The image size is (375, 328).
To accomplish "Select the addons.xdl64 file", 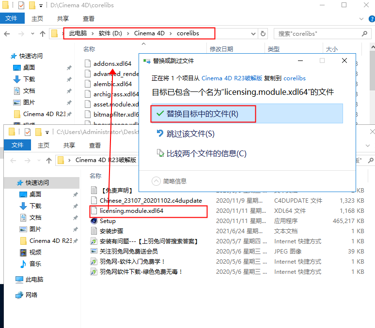I will [112, 63].
